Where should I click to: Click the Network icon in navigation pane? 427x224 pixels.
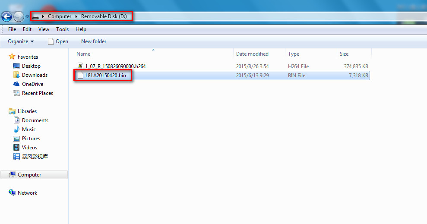point(12,193)
